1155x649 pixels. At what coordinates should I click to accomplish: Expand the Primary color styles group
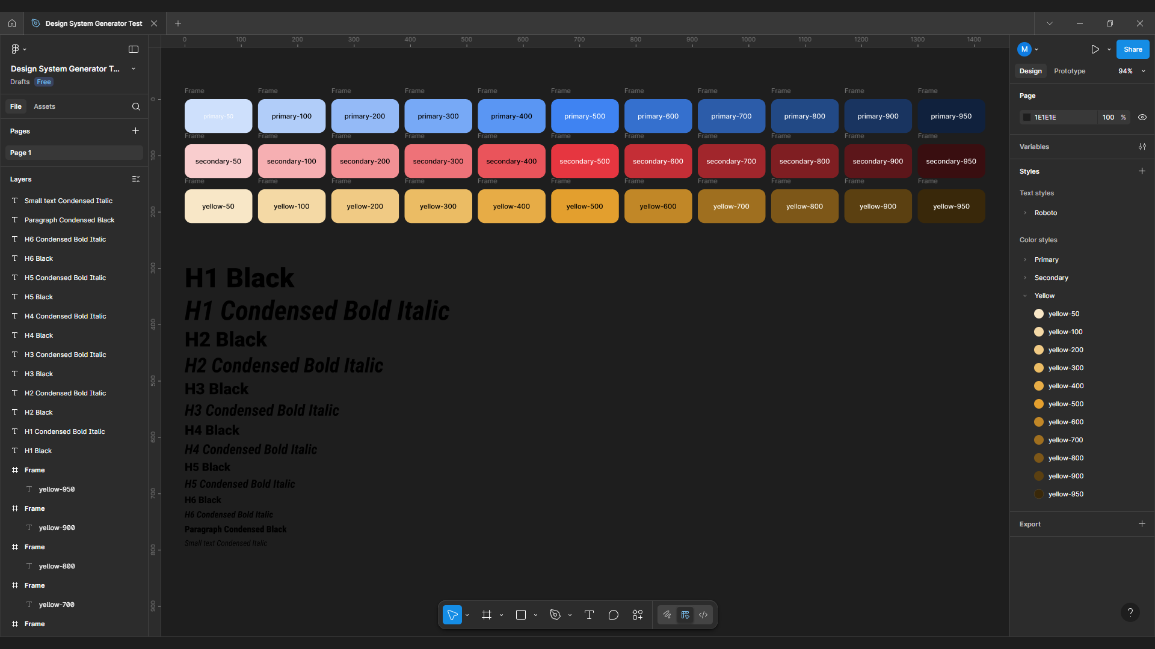tap(1025, 260)
